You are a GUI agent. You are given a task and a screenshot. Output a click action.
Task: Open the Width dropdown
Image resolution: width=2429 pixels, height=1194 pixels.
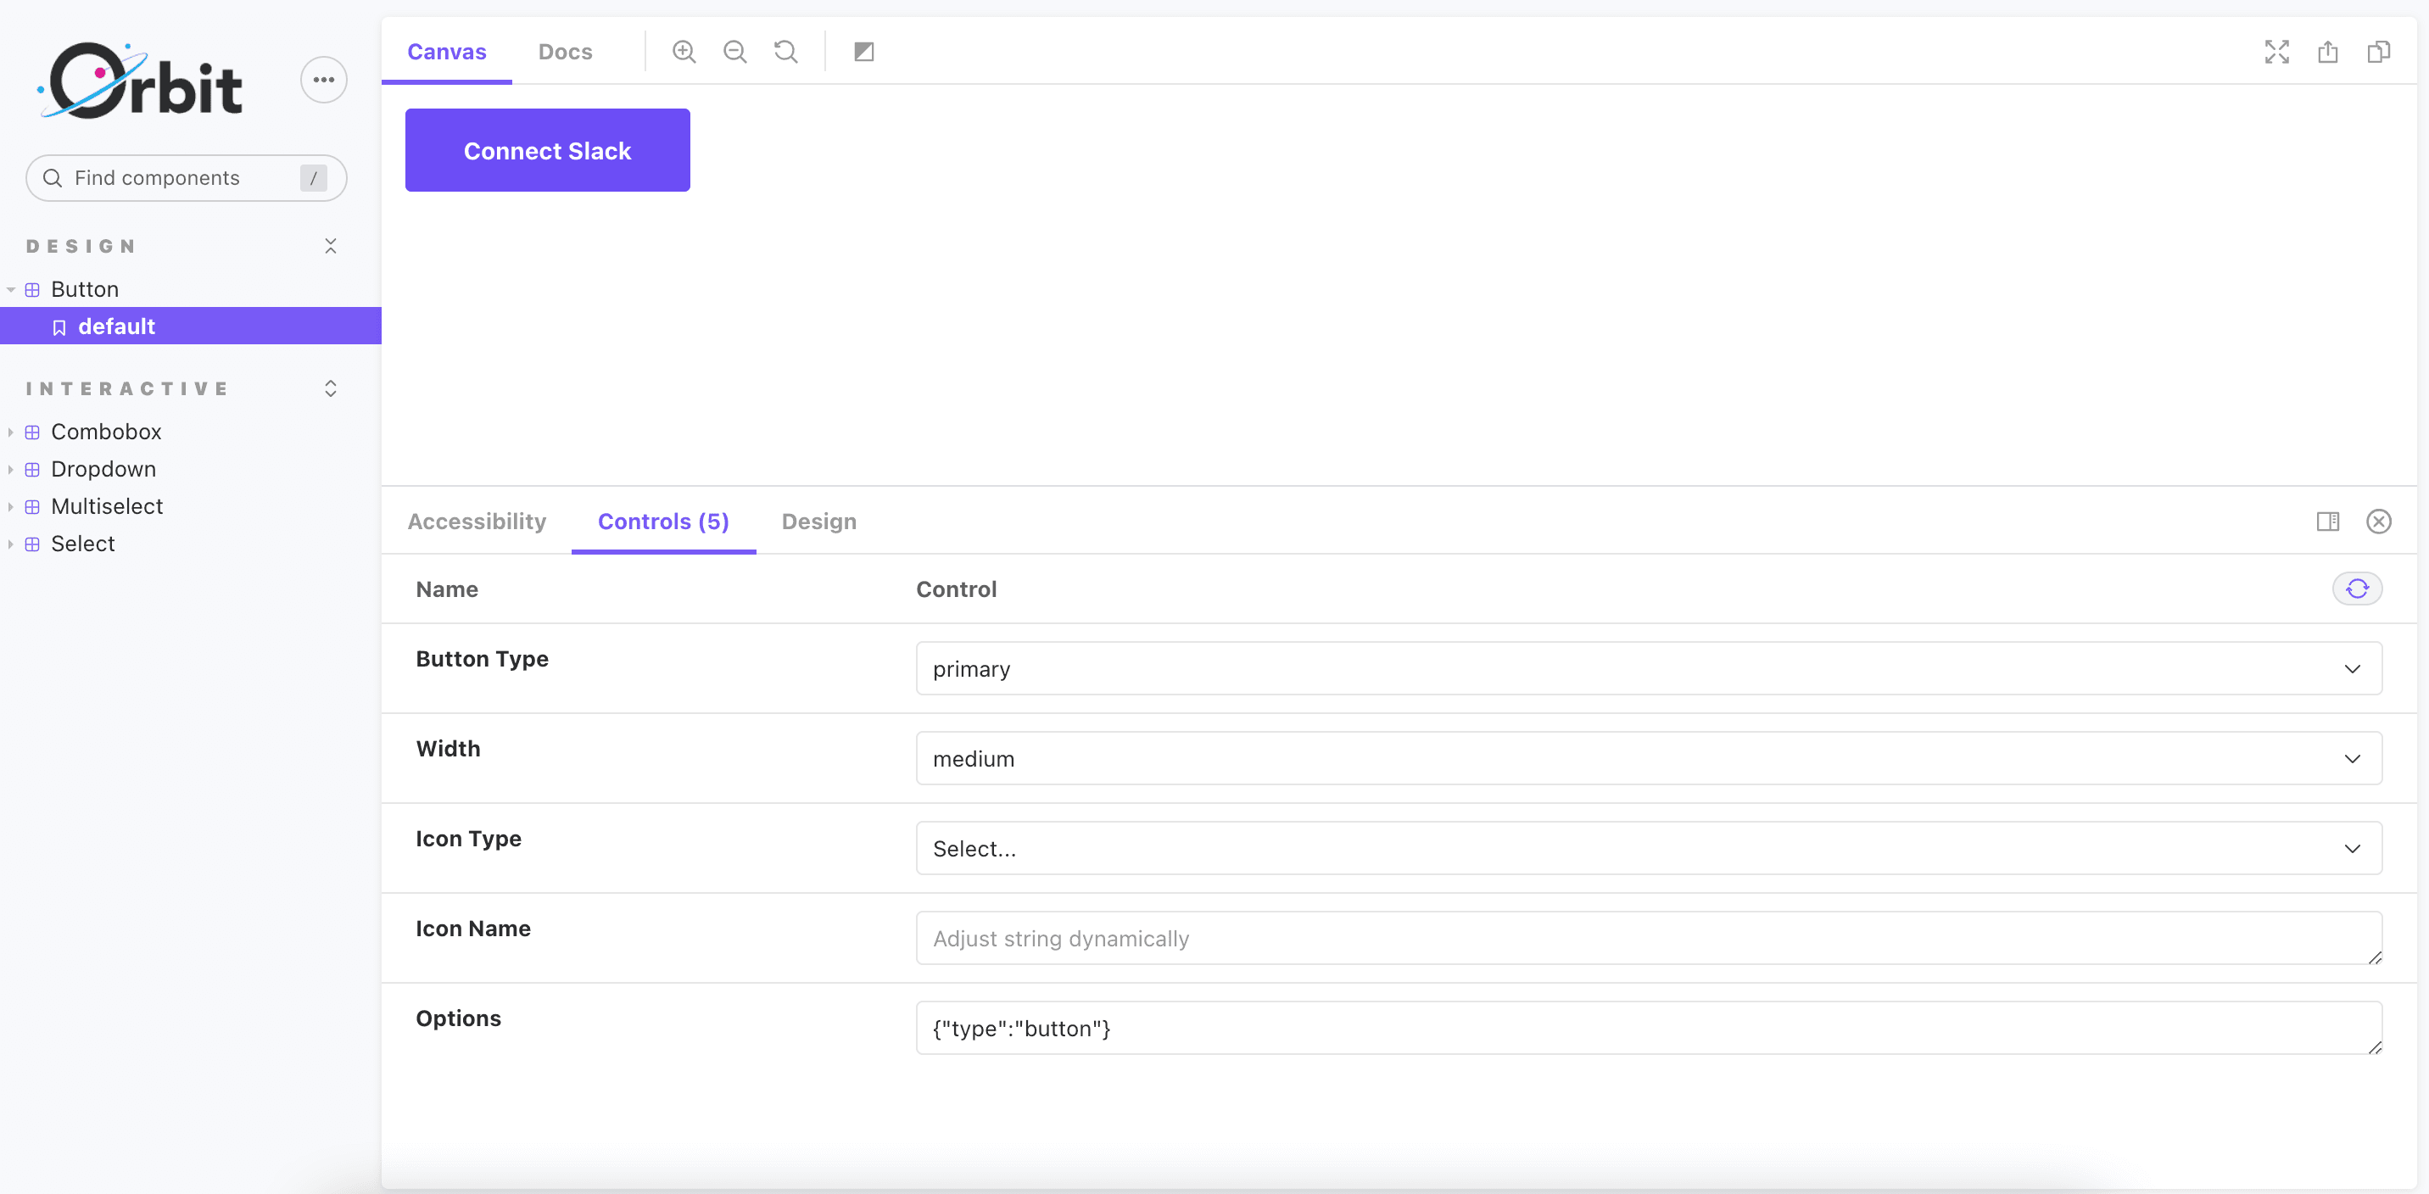[x=1648, y=758]
